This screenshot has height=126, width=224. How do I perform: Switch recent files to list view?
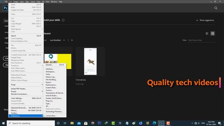[x=207, y=34]
